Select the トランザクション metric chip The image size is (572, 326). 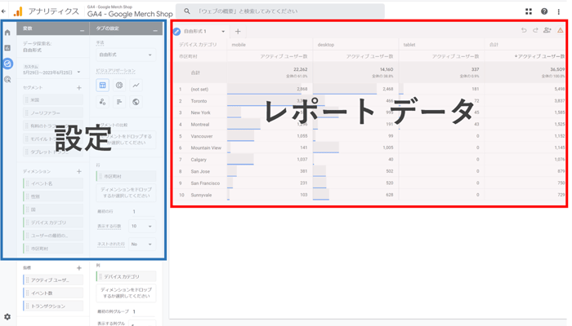[x=53, y=306]
